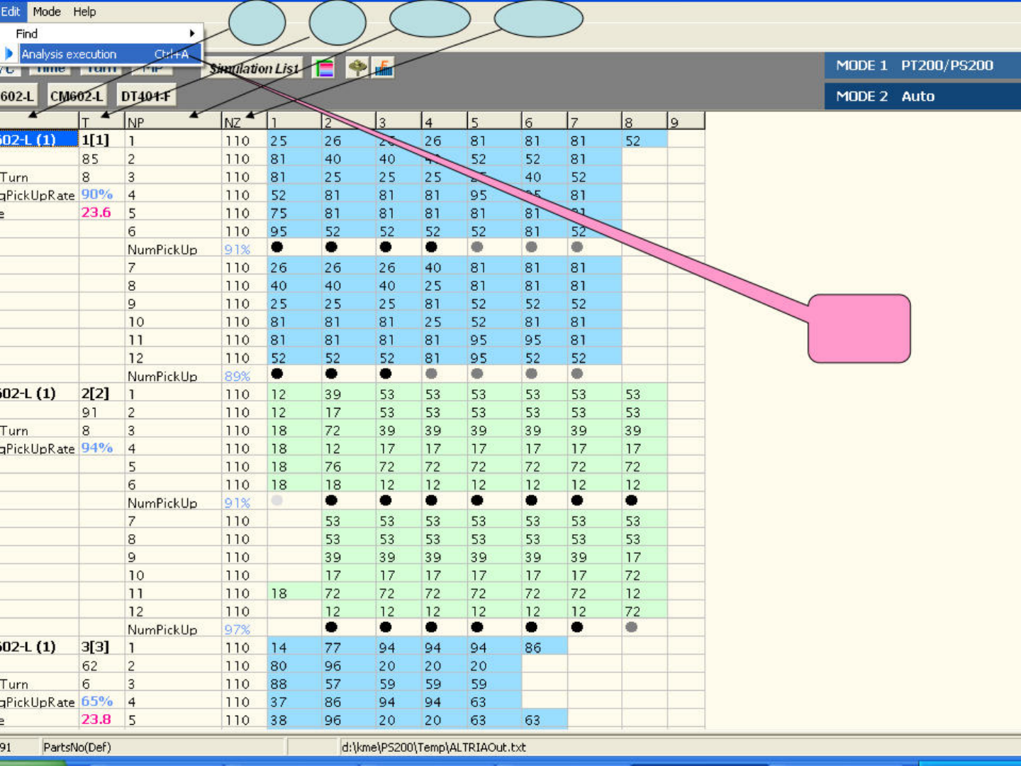Switch to the DT401-F tab

[x=146, y=96]
